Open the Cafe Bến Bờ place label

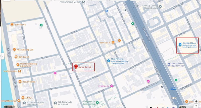coord(24,57)
